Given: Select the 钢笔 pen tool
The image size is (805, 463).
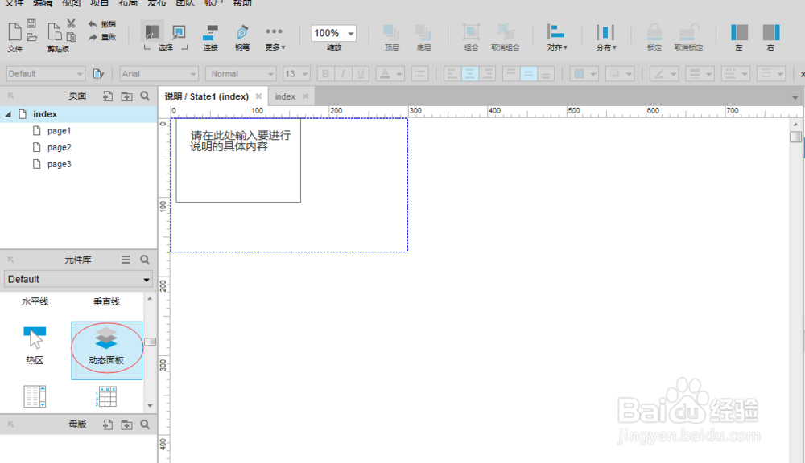Looking at the screenshot, I should pos(242,38).
